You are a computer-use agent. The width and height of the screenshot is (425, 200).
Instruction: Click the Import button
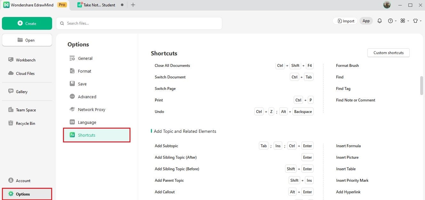click(x=345, y=21)
